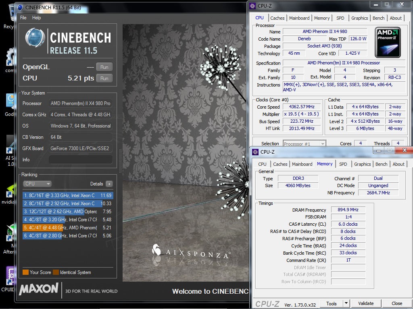Click the Tools button in CPU-Z
Screen dimensions: 413x309
(332, 303)
